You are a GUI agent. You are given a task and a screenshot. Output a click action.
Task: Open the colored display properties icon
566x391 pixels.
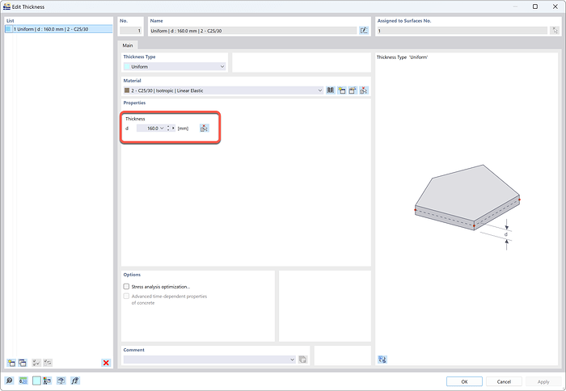tap(47, 380)
